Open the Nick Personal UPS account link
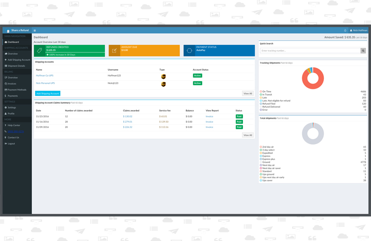 coord(45,83)
